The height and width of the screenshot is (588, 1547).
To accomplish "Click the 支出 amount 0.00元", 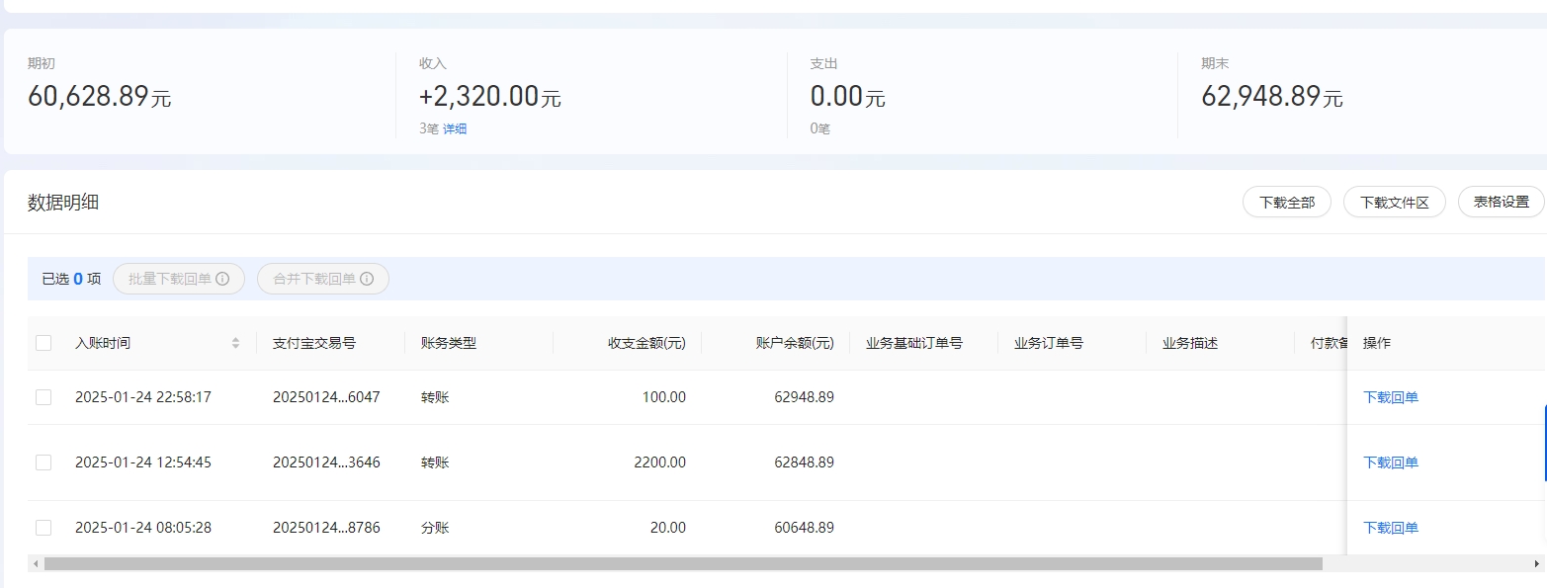I will [x=848, y=97].
